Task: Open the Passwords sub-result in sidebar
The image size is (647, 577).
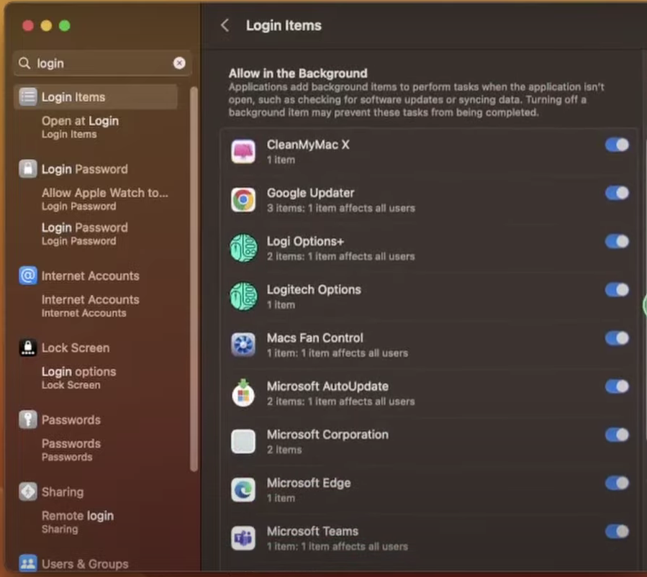Action: 71,450
